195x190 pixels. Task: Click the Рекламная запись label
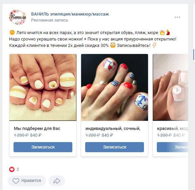pos(49,20)
